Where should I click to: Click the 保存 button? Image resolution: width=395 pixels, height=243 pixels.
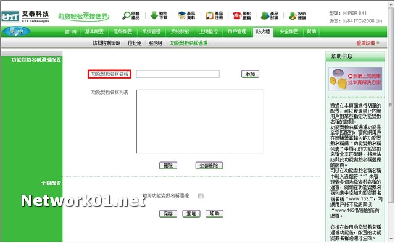(x=168, y=214)
